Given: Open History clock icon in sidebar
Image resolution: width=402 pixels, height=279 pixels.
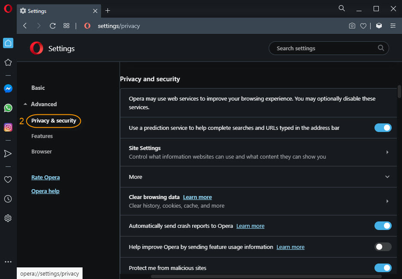Looking at the screenshot, I should tap(8, 199).
